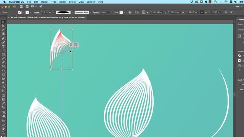Open the Graphic Style dropdown
The height and width of the screenshot is (137, 244).
(x=124, y=12)
